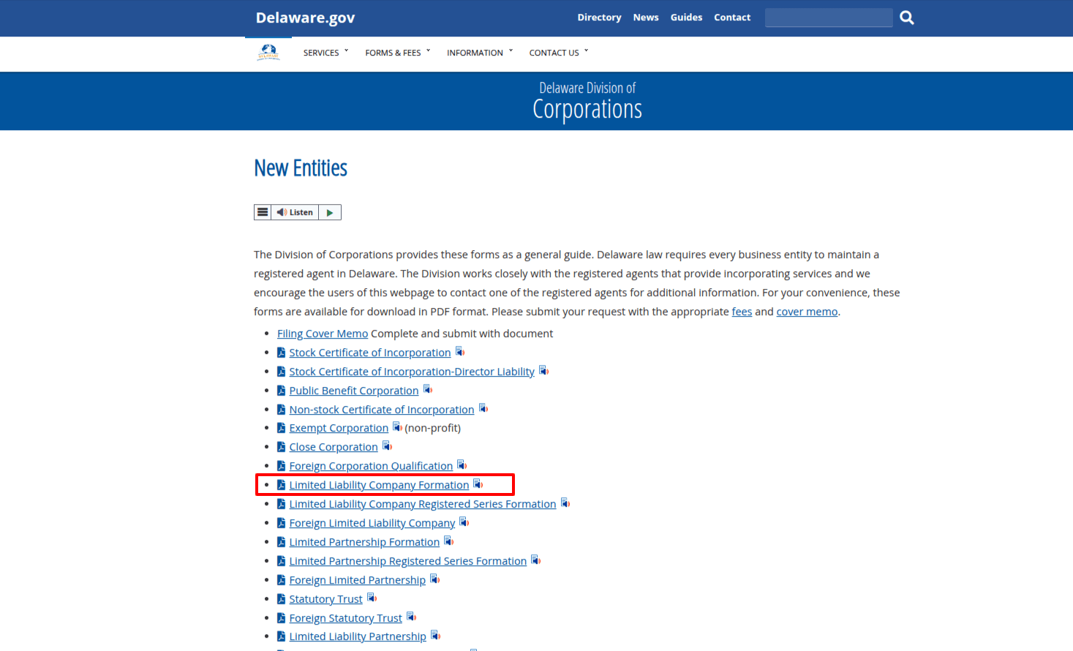Click the play triangle next to Listen

(x=330, y=212)
